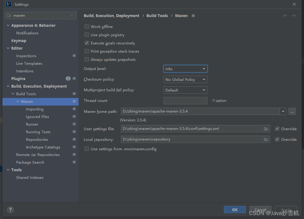
Task: Click project-level icon on selected Maven row
Action: [x=74, y=101]
